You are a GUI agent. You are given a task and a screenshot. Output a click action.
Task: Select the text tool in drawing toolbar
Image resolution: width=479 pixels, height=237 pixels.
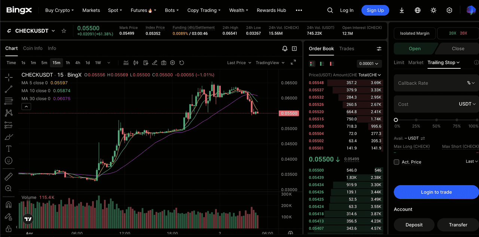(9, 149)
